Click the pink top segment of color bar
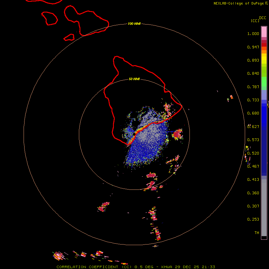 (x=264, y=32)
